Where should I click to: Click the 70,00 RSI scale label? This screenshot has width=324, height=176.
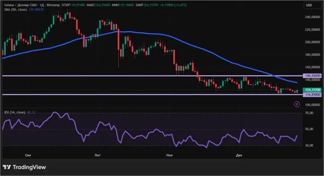point(310,113)
